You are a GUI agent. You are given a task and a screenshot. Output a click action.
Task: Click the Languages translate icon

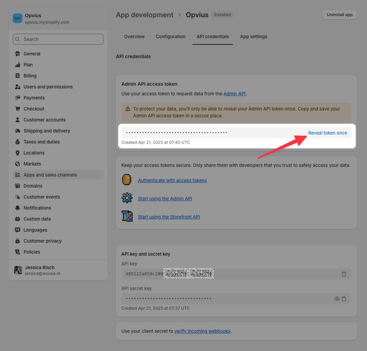[x=18, y=230]
